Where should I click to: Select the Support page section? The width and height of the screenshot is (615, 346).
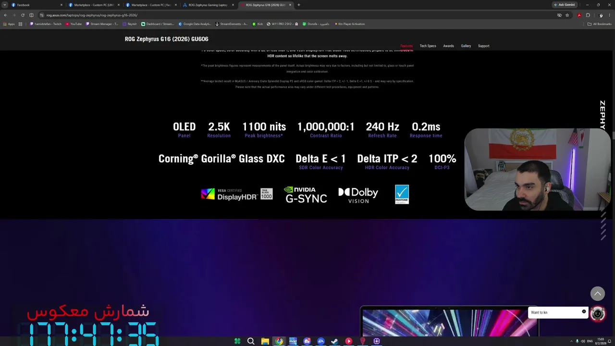pos(483,46)
